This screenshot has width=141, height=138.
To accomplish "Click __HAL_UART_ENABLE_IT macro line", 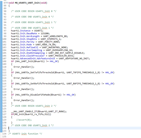I will click(39, 111).
